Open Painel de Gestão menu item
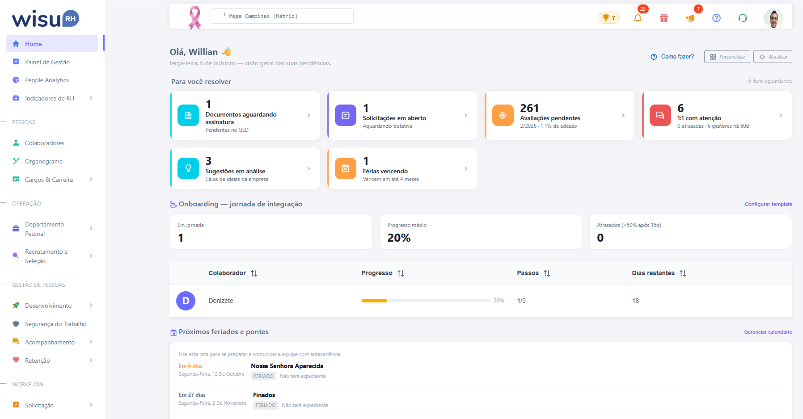The height and width of the screenshot is (419, 803). 52,62
